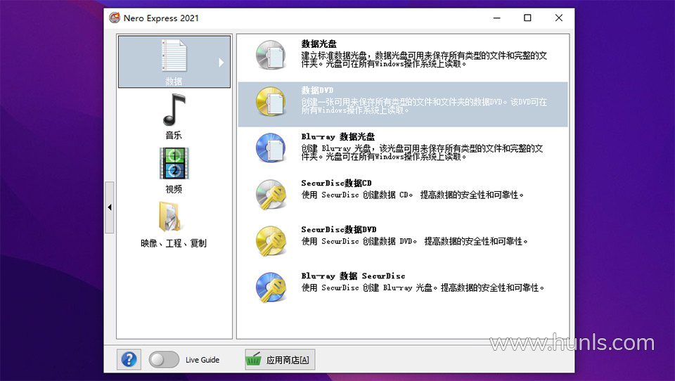This screenshot has height=381, width=675.
Task: Select the 数据DVD title text
Action: pyautogui.click(x=317, y=91)
